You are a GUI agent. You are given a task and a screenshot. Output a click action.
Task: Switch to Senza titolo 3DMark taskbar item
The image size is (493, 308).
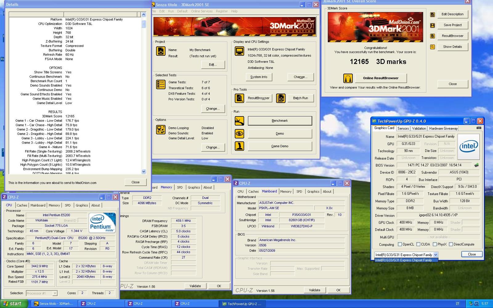pos(54,304)
